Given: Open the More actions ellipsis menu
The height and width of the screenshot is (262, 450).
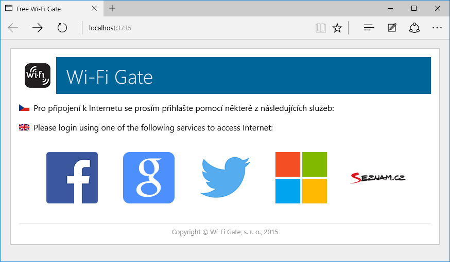Looking at the screenshot, I should click(x=437, y=28).
